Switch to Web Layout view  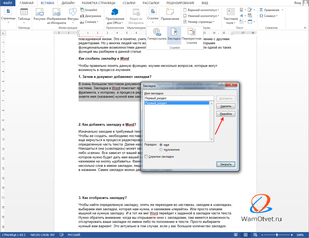point(255,235)
